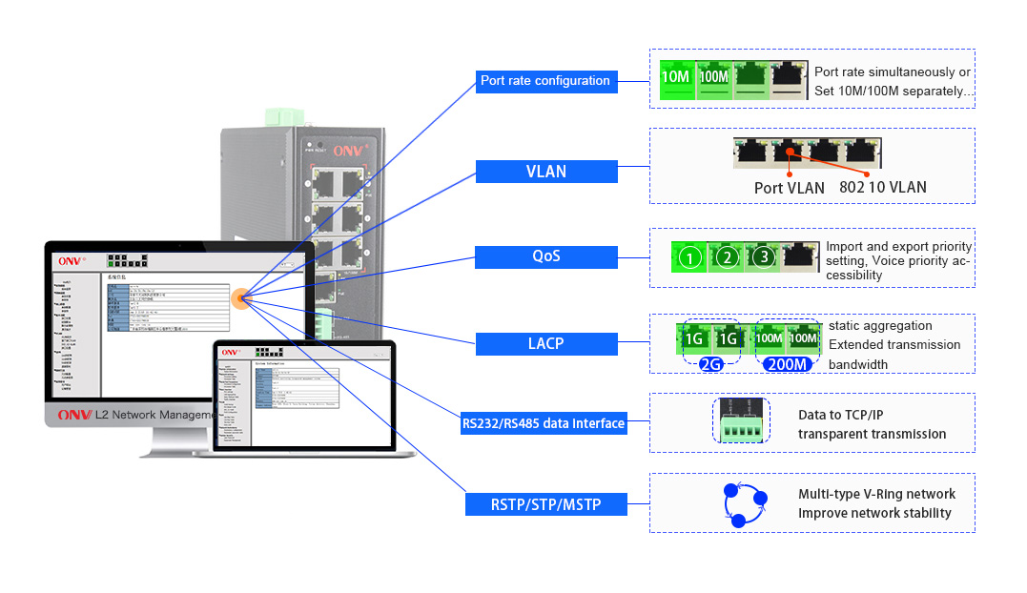Click the green 10M port icon
The width and height of the screenshot is (1027, 593).
tap(675, 78)
